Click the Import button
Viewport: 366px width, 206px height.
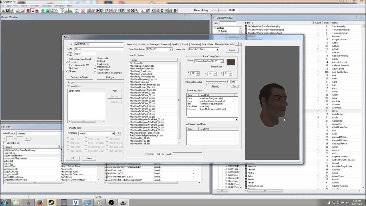click(232, 50)
